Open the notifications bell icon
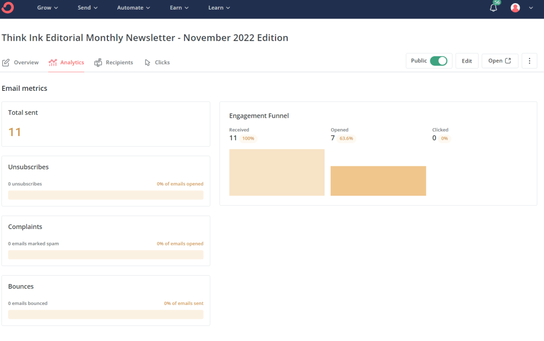544x341 pixels. tap(493, 8)
